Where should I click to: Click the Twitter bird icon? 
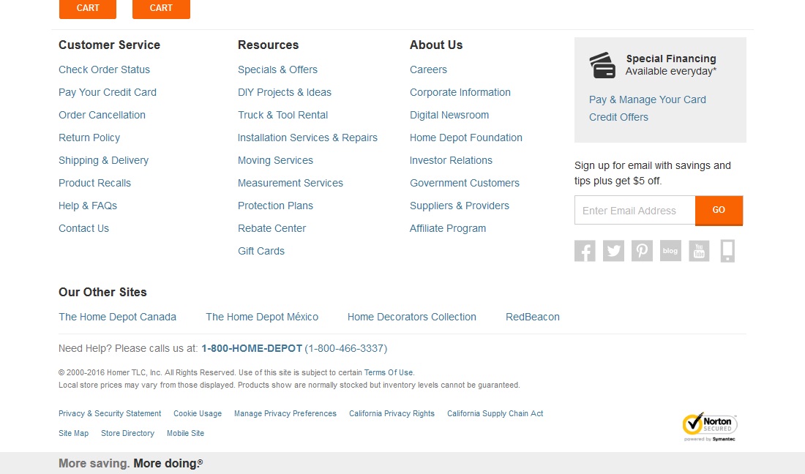pos(613,251)
